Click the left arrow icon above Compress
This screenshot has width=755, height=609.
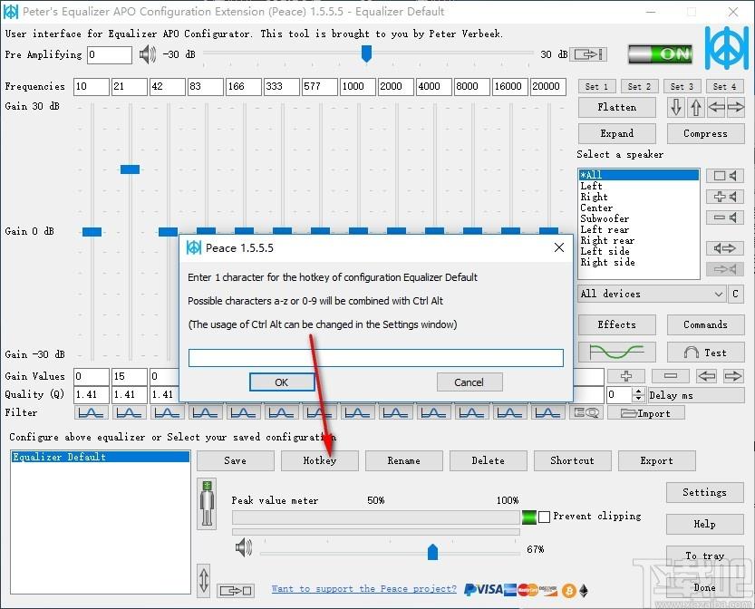[716, 107]
